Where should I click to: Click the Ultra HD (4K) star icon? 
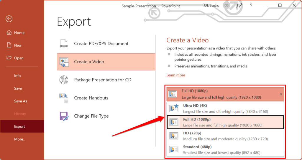pos(174,108)
